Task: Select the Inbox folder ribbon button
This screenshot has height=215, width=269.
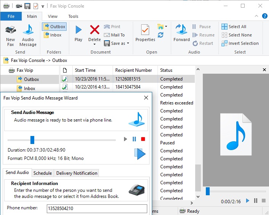Action: point(53,35)
